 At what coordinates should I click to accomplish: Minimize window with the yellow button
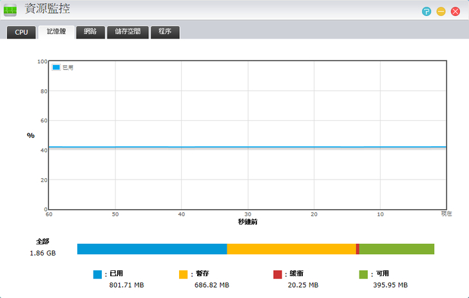[x=441, y=12]
